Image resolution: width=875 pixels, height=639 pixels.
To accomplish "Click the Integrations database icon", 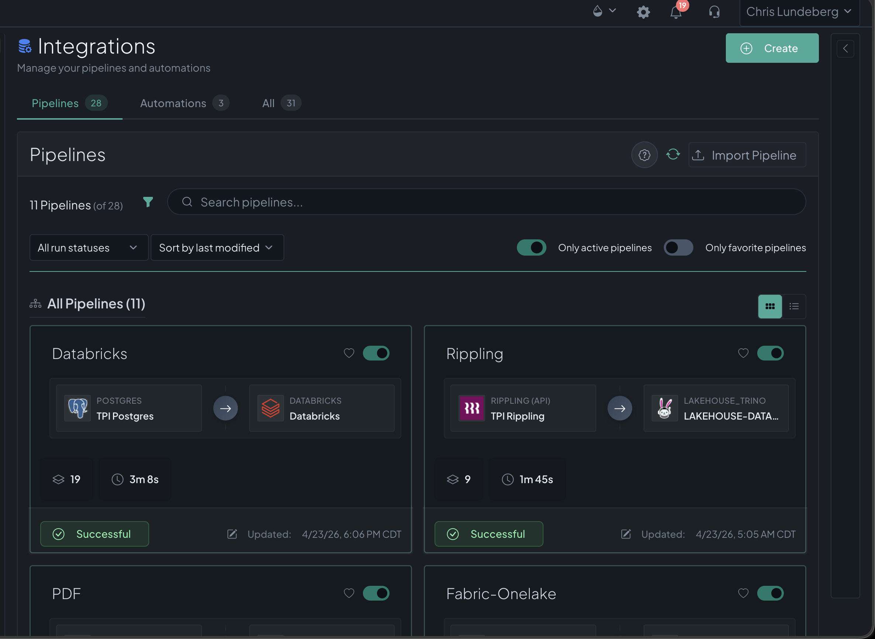I will pyautogui.click(x=25, y=46).
